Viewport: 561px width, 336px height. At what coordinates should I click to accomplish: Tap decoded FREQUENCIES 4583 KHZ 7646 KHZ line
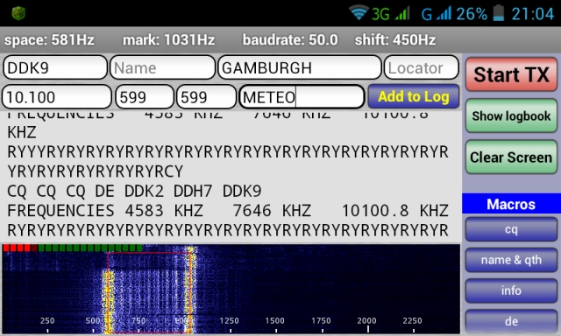(228, 211)
